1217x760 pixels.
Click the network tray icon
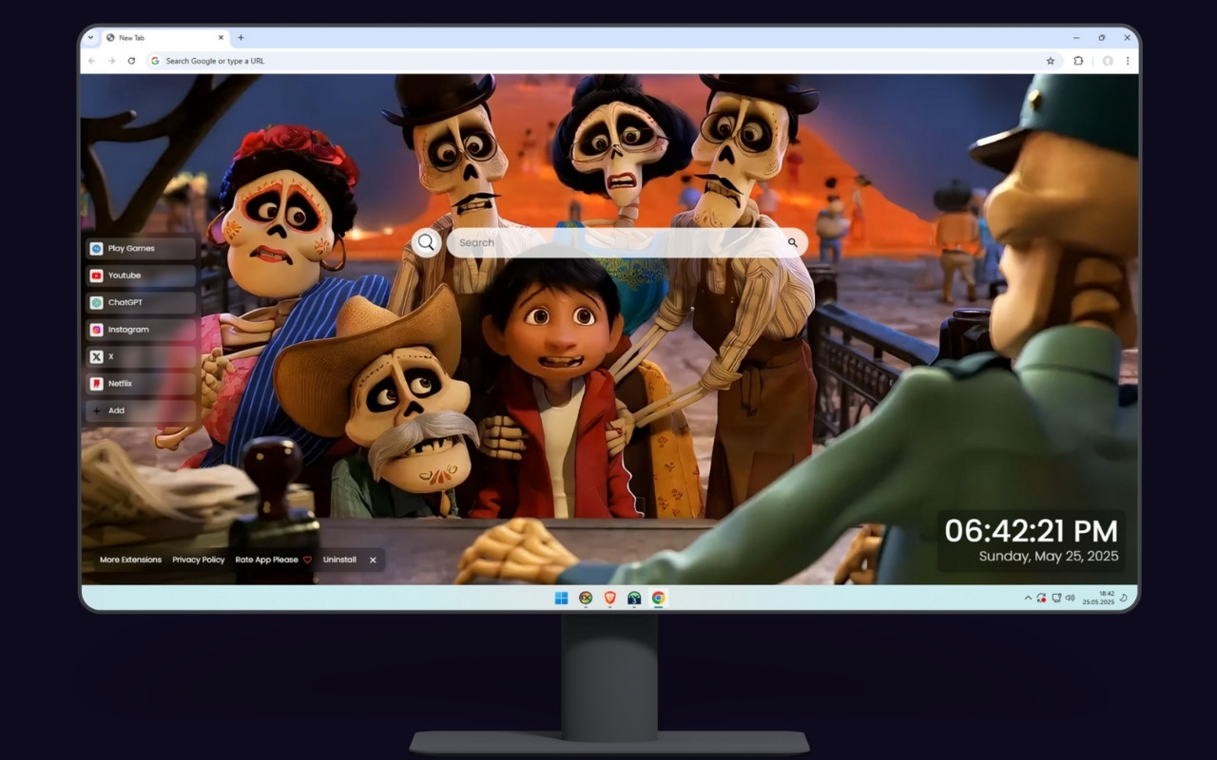point(1056,598)
